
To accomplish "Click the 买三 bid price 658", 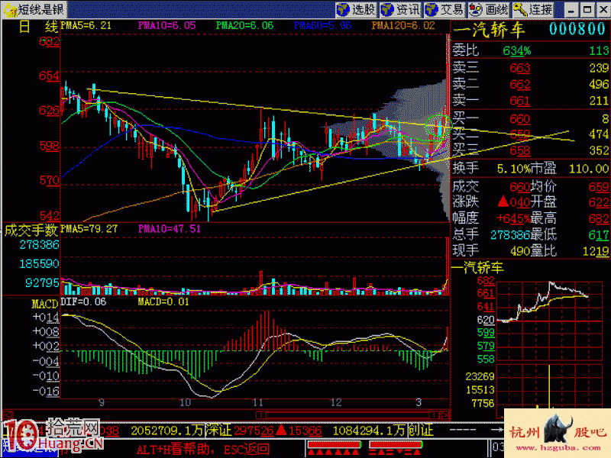I will click(x=520, y=150).
